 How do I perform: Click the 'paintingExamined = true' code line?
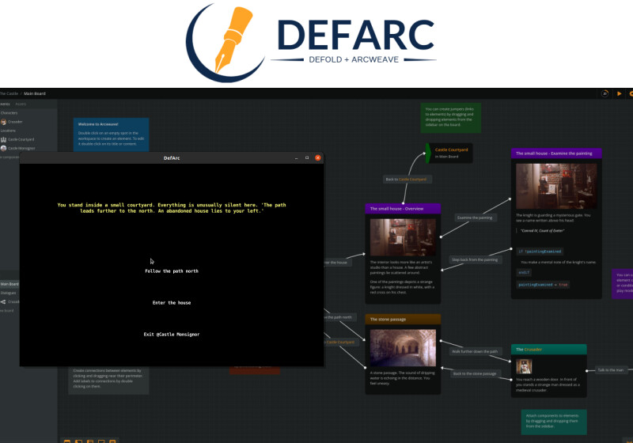pyautogui.click(x=543, y=285)
